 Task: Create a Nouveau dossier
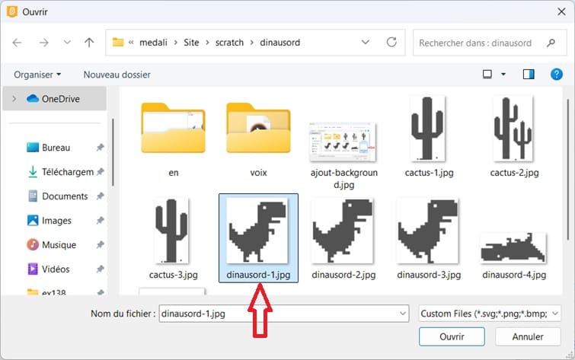(117, 75)
